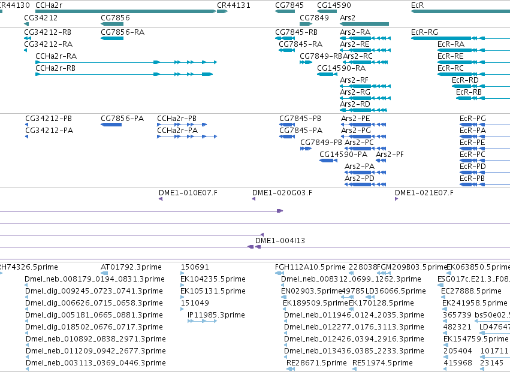Select protein EcR-PB
This screenshot has height=372, width=510.
485,185
